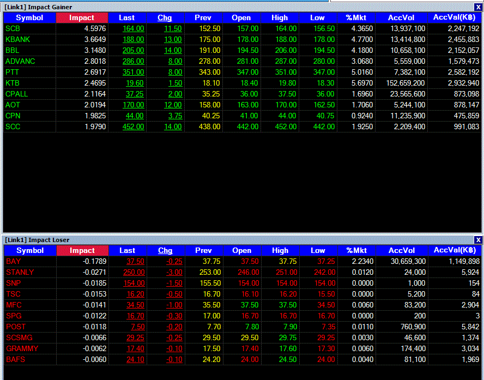Click CPN change value 3.75
This screenshot has height=380, width=484.
tap(175, 116)
